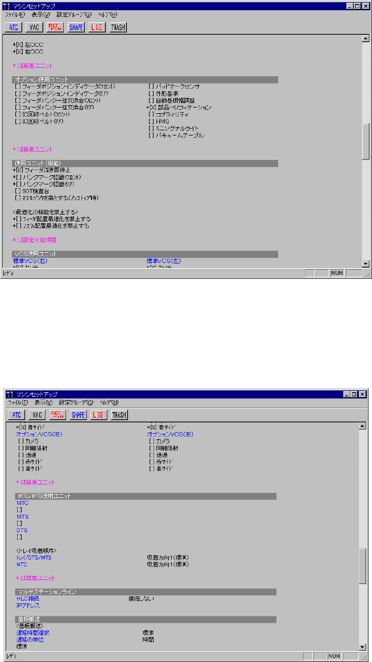Click the ATC button in the lower window
The image size is (372, 662).
pos(15,415)
